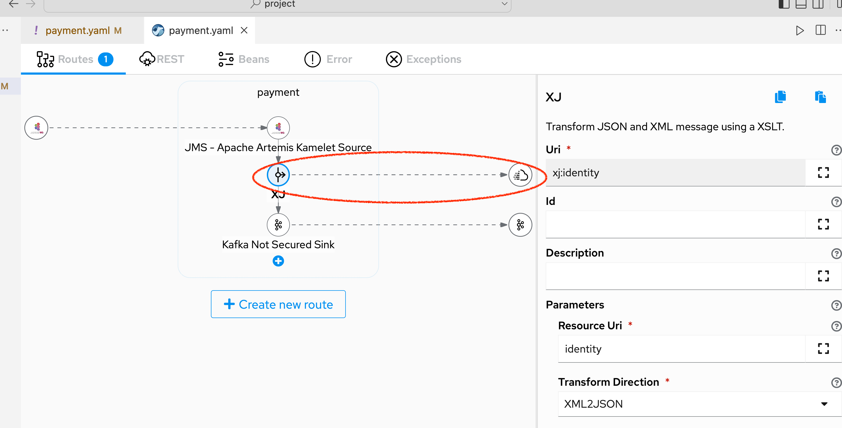Switch to the Beans tab
This screenshot has width=842, height=428.
click(244, 59)
